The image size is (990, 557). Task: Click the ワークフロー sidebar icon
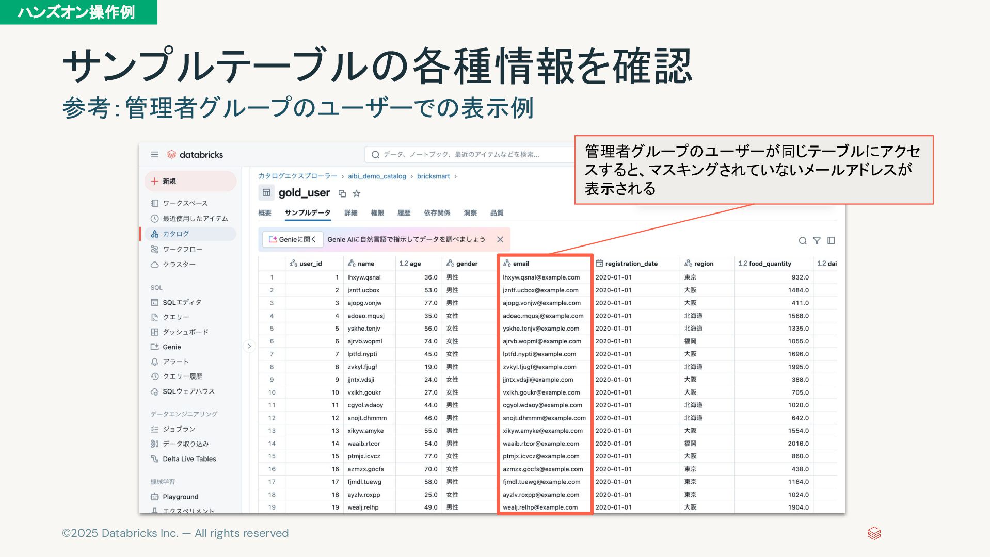point(154,249)
